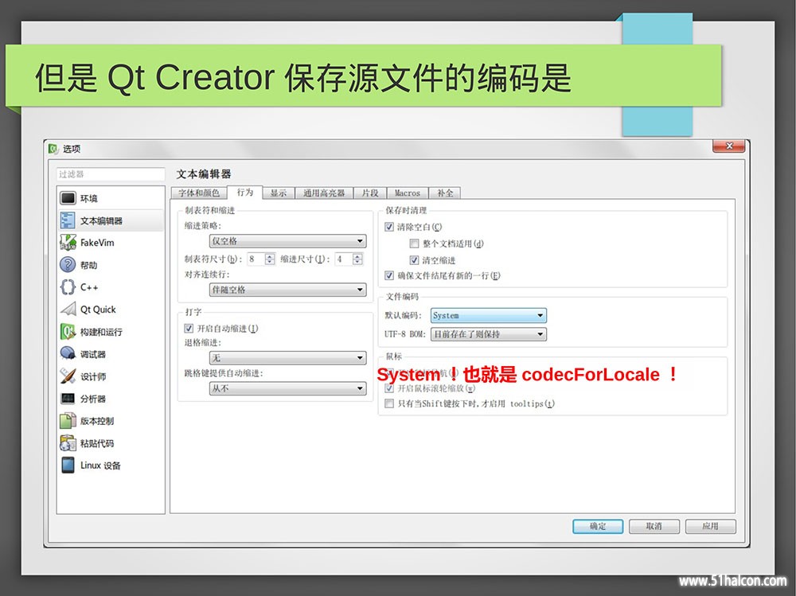
Task: Open the 设计师 icon
Action: [68, 376]
